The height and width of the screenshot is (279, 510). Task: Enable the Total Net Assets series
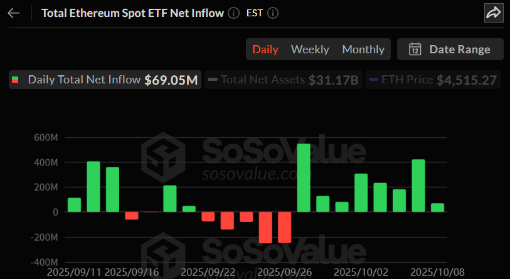262,80
